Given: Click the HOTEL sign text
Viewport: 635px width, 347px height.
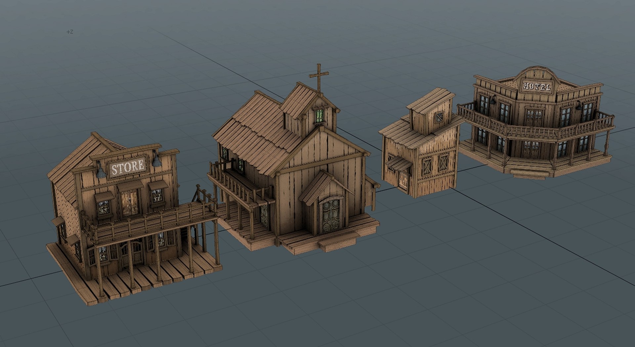Looking at the screenshot, I should tap(536, 86).
